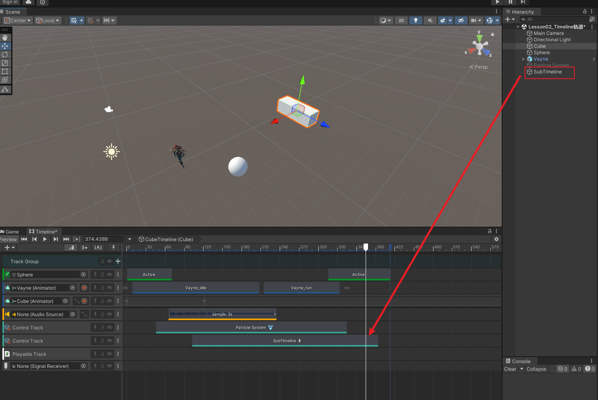
Task: Clear the Console messages
Action: 510,369
